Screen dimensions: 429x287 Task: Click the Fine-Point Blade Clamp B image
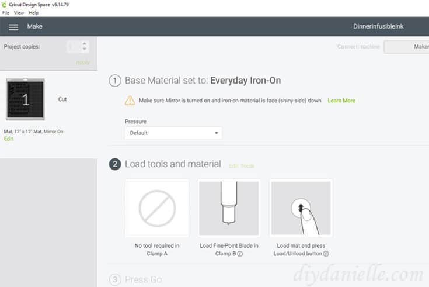(228, 209)
